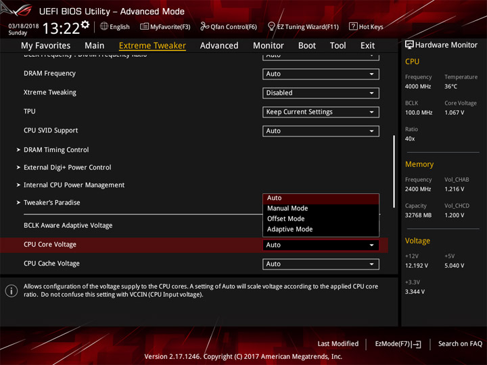Click the Core Voltage 1.067 V value
This screenshot has height=365, width=487.
coord(454,112)
